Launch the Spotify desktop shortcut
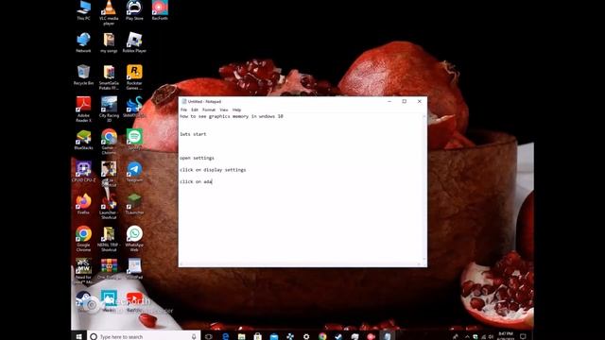The height and width of the screenshot is (340, 605). coord(134,140)
